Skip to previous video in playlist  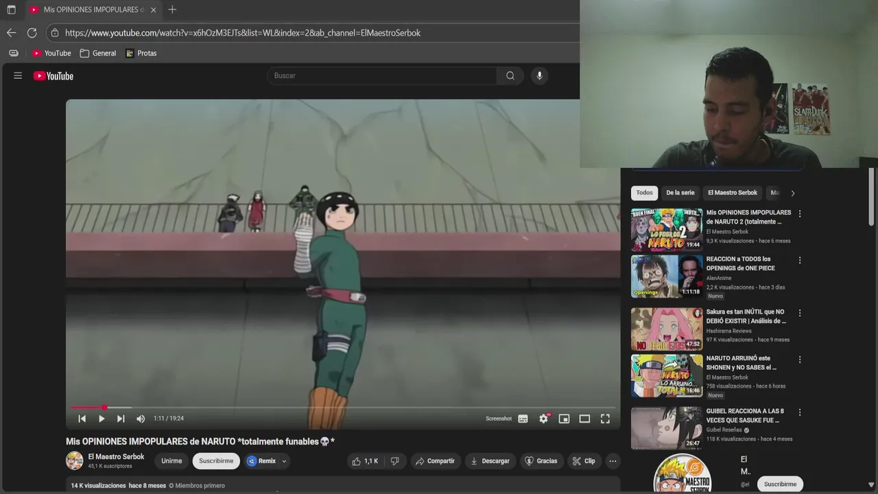pos(82,419)
